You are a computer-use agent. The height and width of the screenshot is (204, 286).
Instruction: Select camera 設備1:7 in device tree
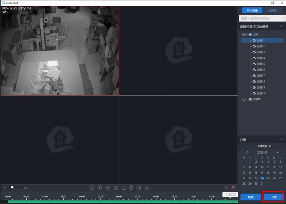(259, 76)
